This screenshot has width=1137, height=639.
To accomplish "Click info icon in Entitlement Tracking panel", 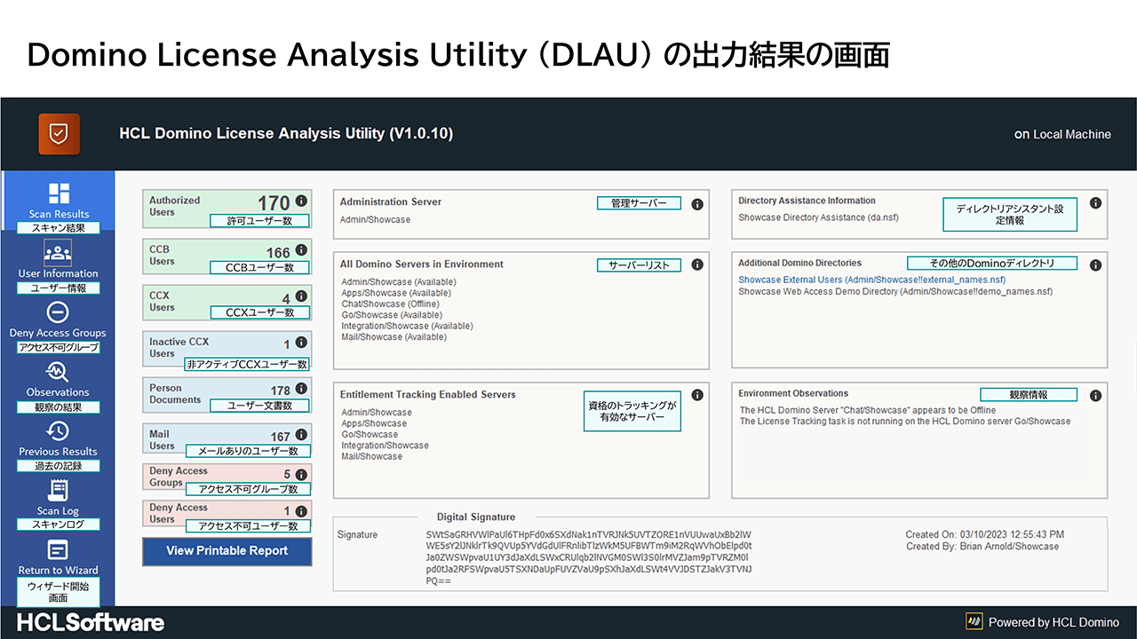I will coord(697,396).
